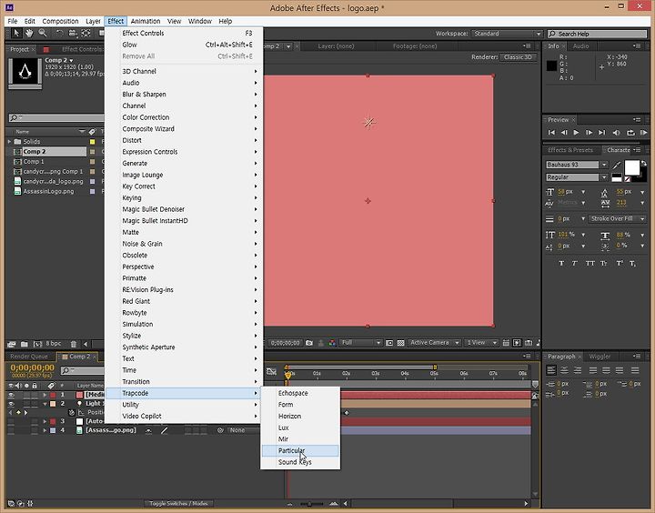Screen dimensions: 655x513
Task: Show channel with RGB color icon
Action: tap(333, 343)
